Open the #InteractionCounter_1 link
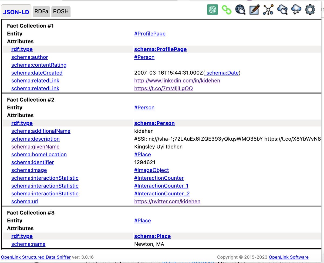Image resolution: width=324 pixels, height=263 pixels. click(161, 186)
